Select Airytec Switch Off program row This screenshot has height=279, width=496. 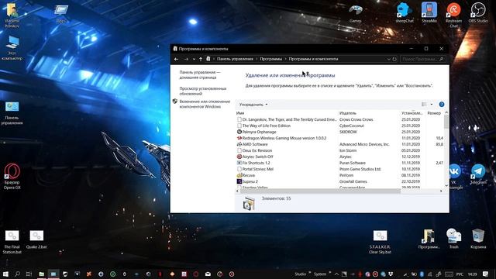[339, 157]
